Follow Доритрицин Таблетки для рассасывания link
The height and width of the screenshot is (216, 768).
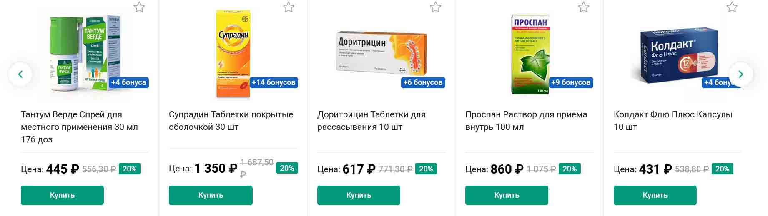coord(371,120)
